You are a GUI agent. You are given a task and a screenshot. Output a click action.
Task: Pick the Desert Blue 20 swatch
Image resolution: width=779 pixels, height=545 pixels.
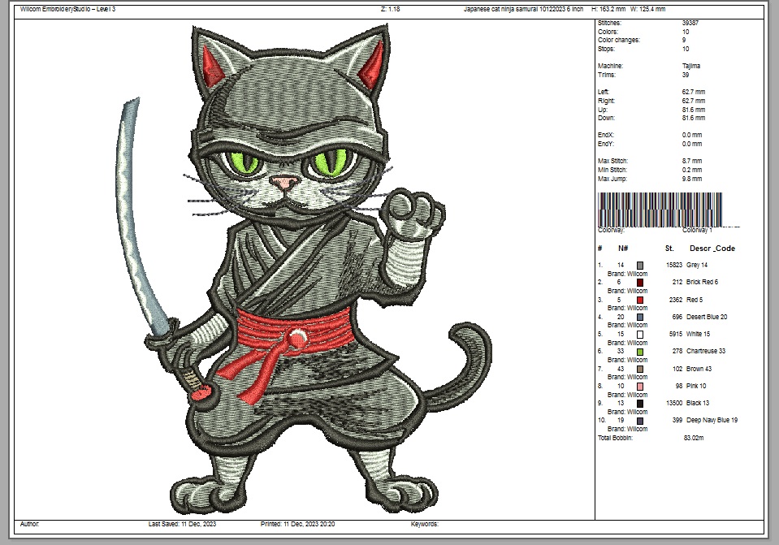(640, 317)
